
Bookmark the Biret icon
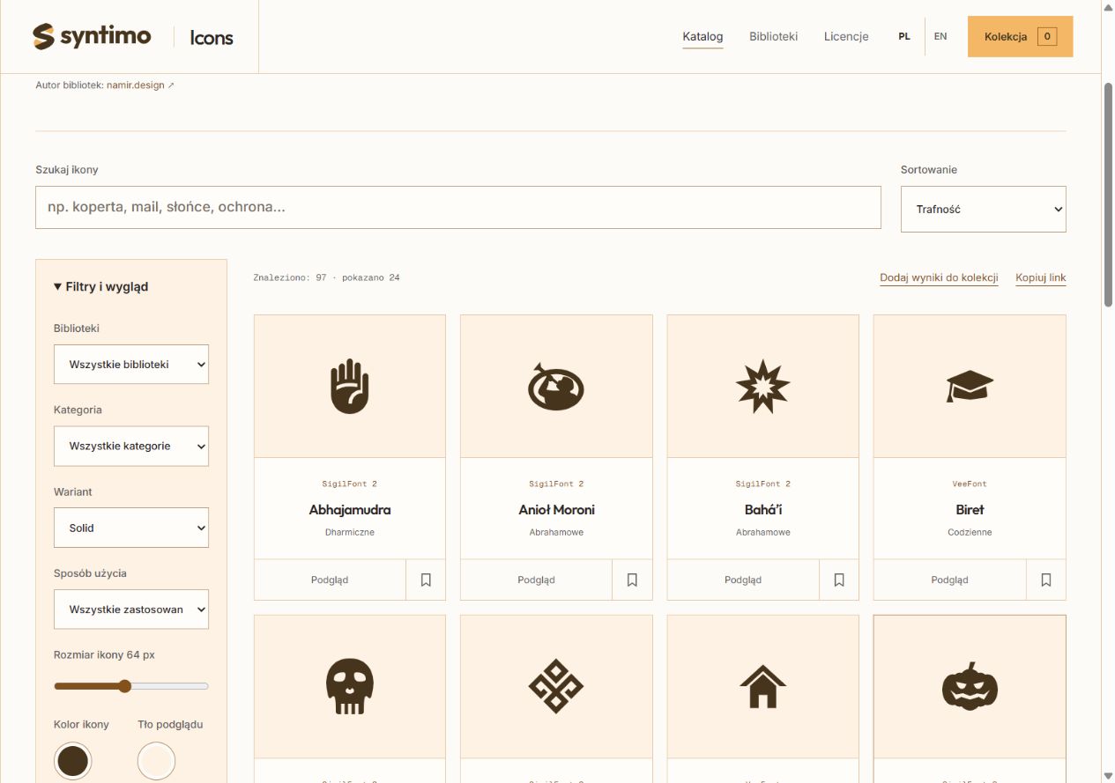pos(1046,580)
